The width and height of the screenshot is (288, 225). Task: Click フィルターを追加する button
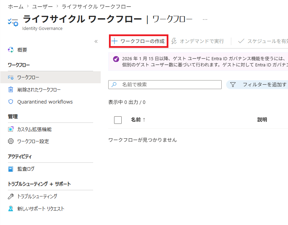[x=257, y=85]
